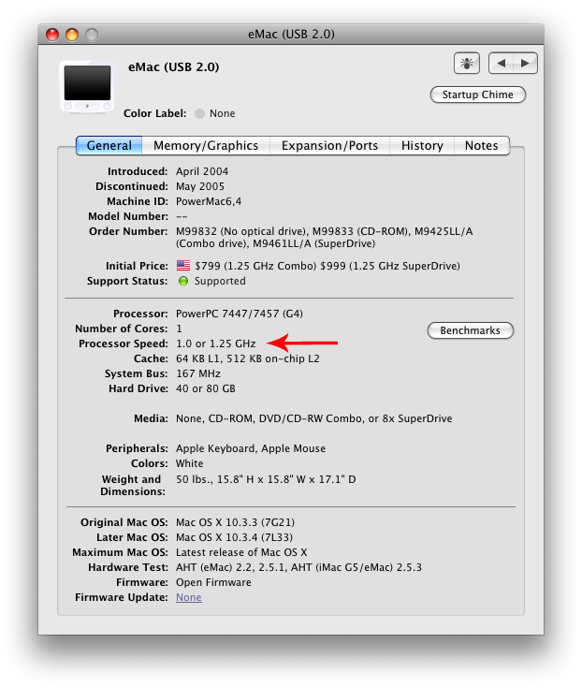Image resolution: width=582 pixels, height=687 pixels.
Task: Click the bold eMac (USB 2.0) heading
Action: (173, 67)
